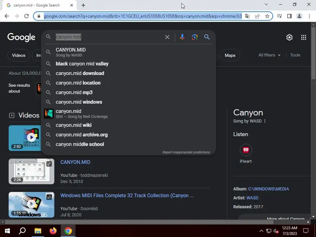Play the 2:02 Microsoft Windows video thumbnail

pos(25,138)
